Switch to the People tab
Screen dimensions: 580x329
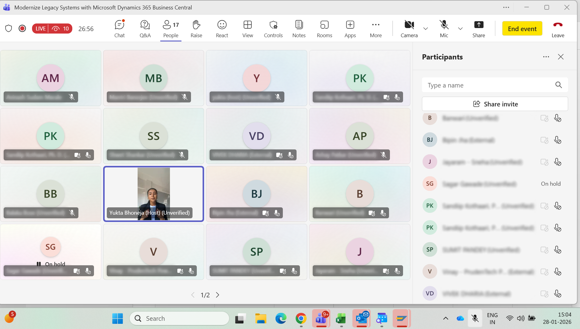pyautogui.click(x=171, y=28)
